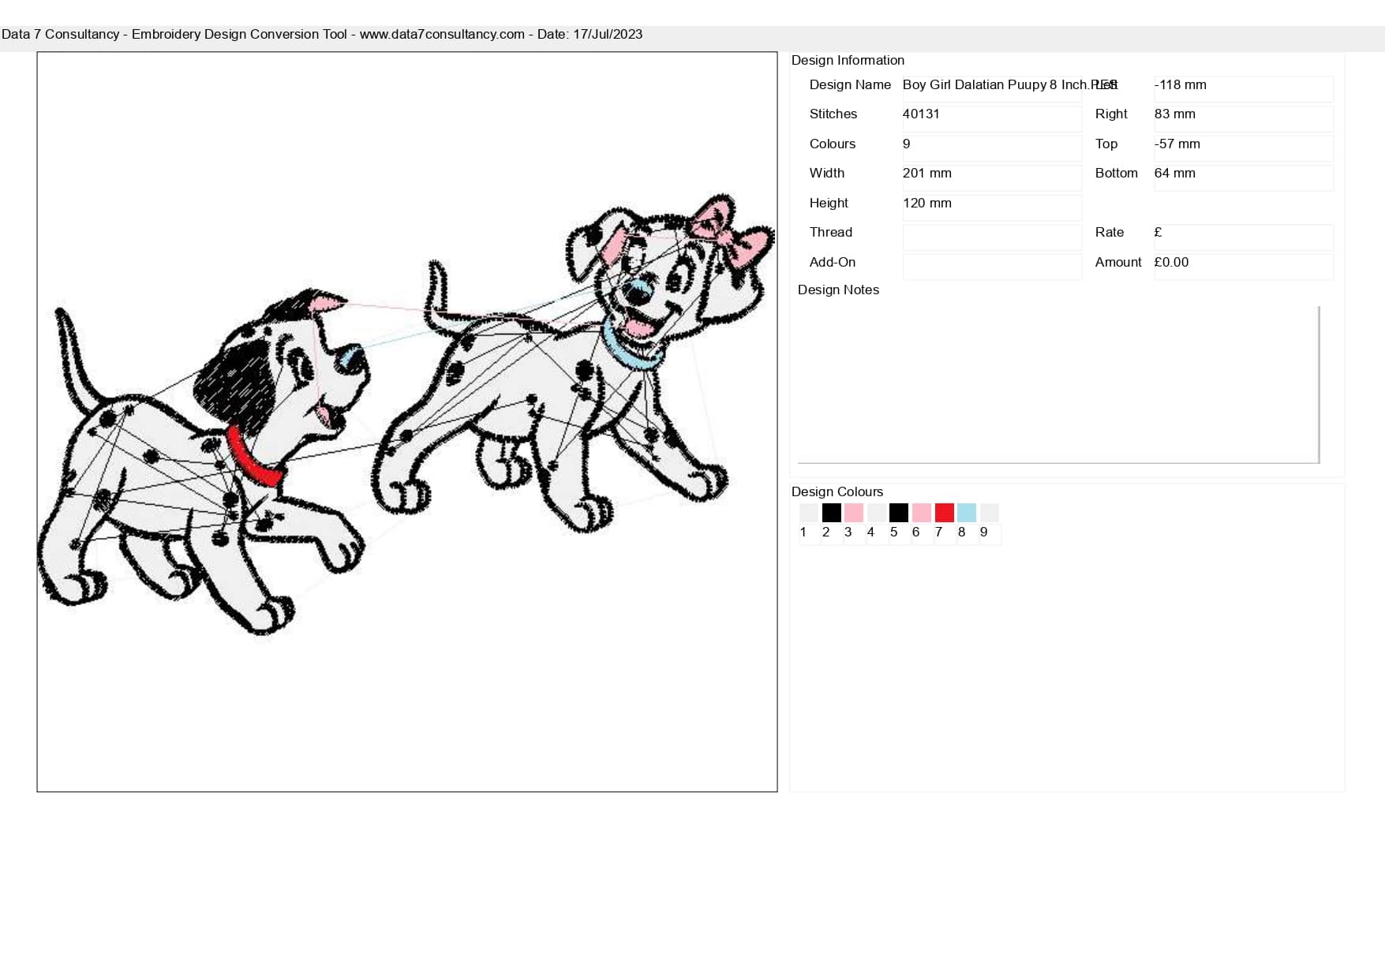This screenshot has width=1385, height=979.
Task: Click the 'Design Colours' heading
Action: tap(837, 491)
